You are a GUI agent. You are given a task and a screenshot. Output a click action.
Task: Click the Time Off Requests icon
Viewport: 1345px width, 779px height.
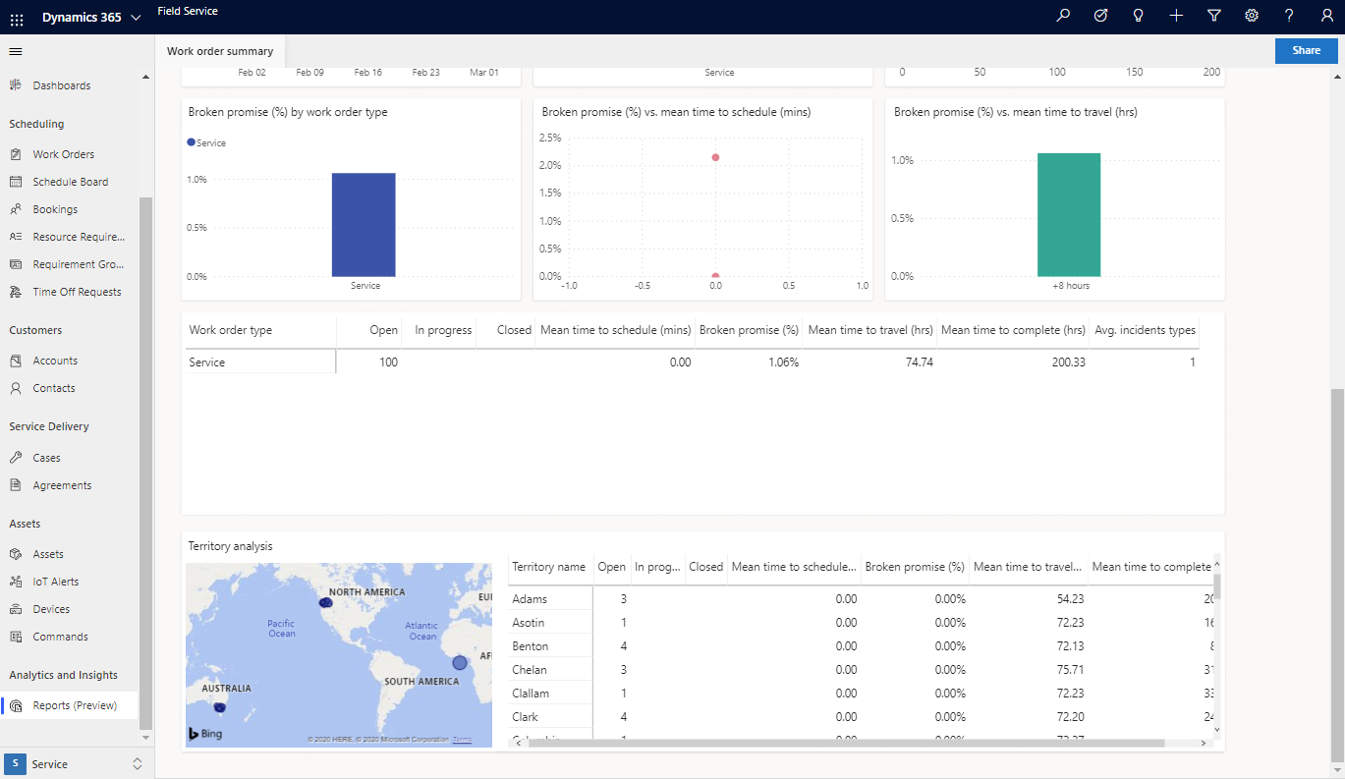click(x=16, y=292)
